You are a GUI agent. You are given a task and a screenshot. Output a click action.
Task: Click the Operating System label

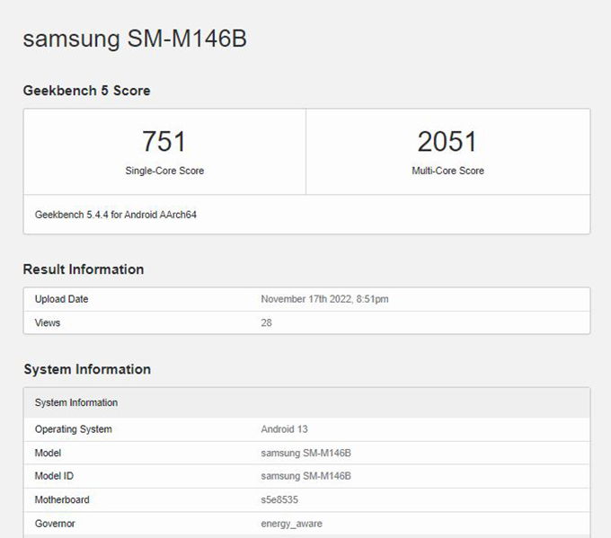(x=74, y=429)
